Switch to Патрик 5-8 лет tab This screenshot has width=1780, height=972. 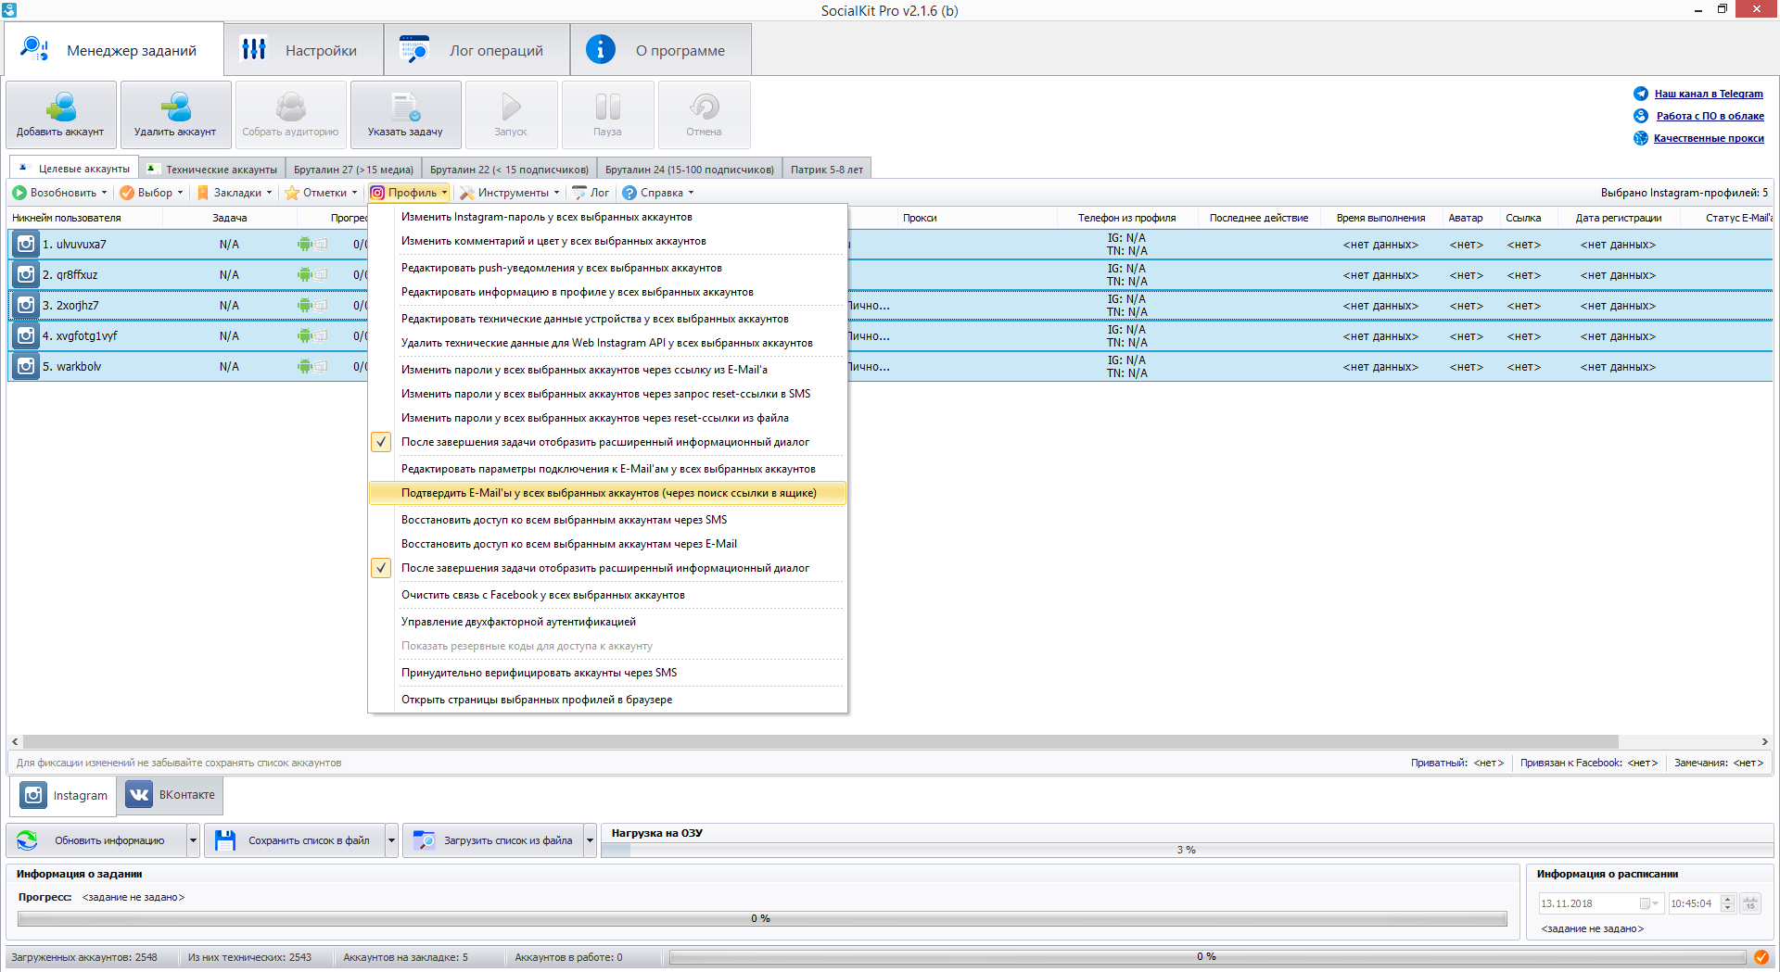826,169
